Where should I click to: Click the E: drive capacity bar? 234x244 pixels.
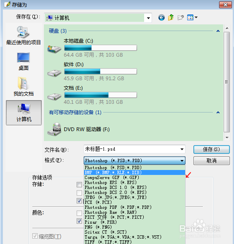[101, 95]
